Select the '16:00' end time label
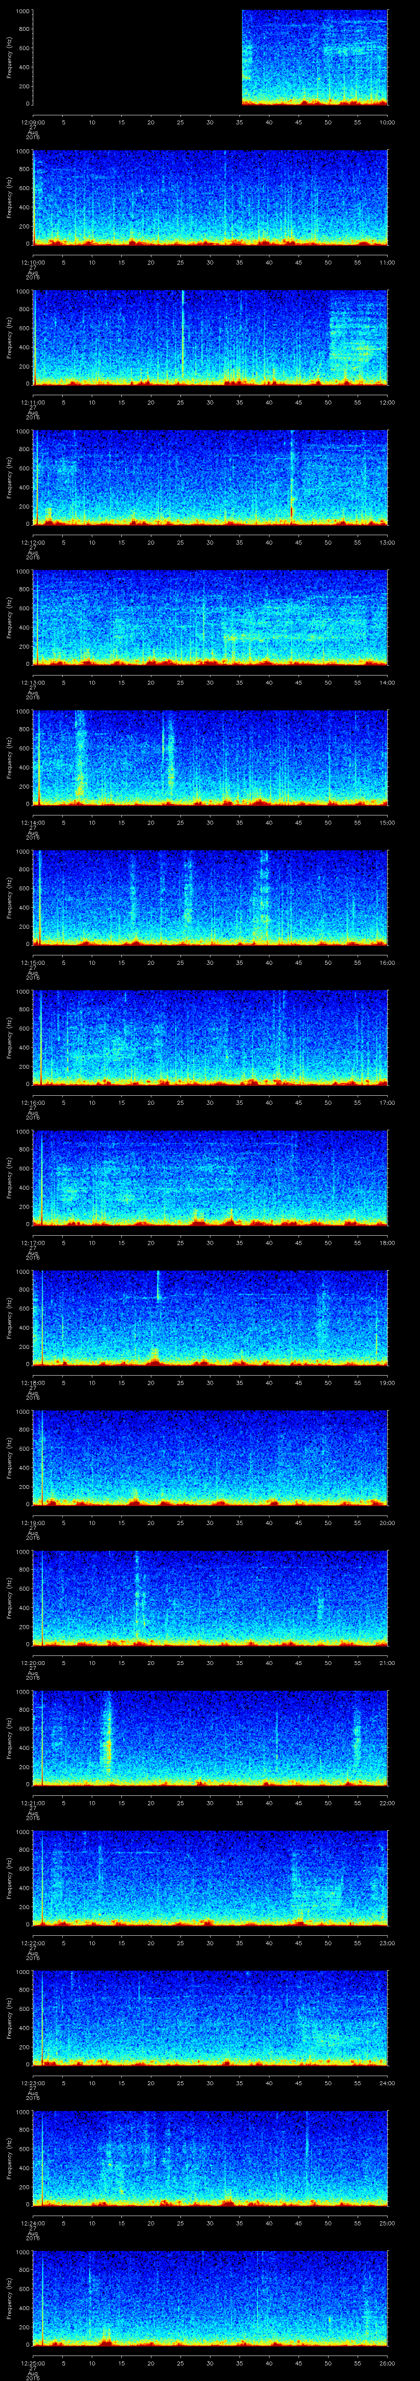The image size is (420, 2381). click(388, 962)
